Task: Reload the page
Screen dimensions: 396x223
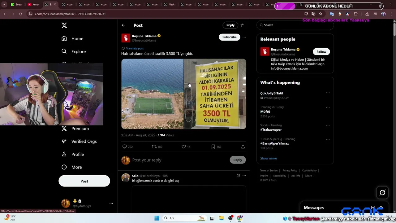Action: 21,14
